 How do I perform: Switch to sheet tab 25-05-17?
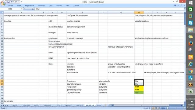point(79,105)
